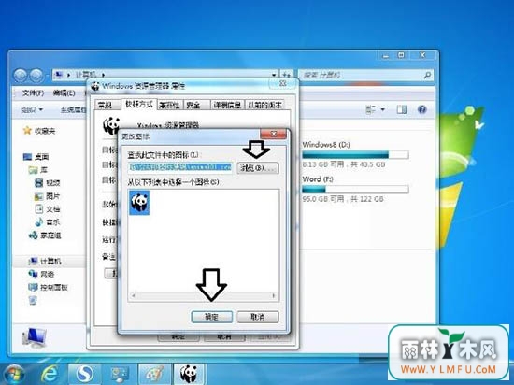Viewport: 514px width, 385px height.
Task: Open Paint from the taskbar
Action: click(x=154, y=374)
